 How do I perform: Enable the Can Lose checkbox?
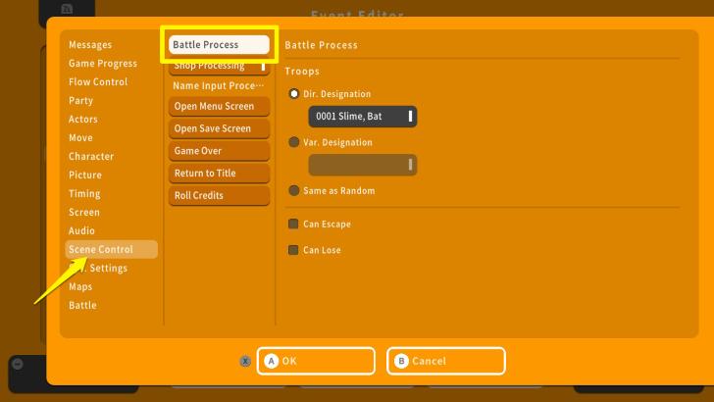click(293, 250)
